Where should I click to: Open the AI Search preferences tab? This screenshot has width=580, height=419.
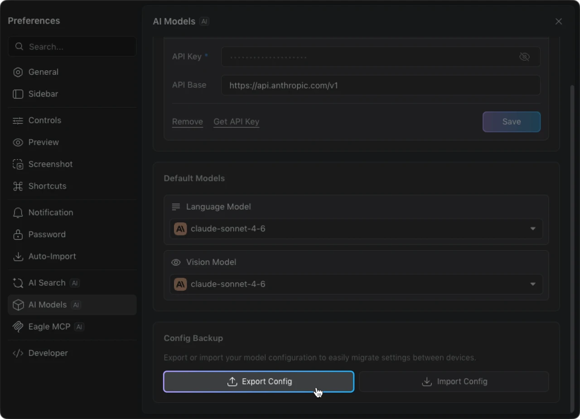47,283
